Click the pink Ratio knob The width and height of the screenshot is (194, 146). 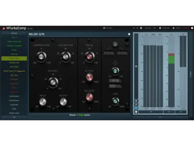[x=89, y=57]
